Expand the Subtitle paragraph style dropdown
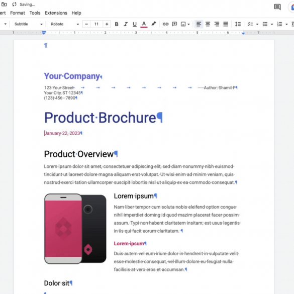The image size is (294, 294). (x=29, y=24)
